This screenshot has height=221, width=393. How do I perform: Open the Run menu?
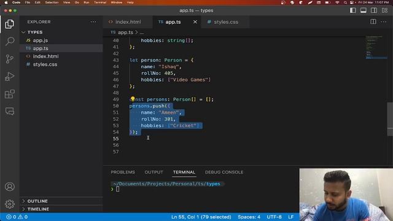(87, 2)
